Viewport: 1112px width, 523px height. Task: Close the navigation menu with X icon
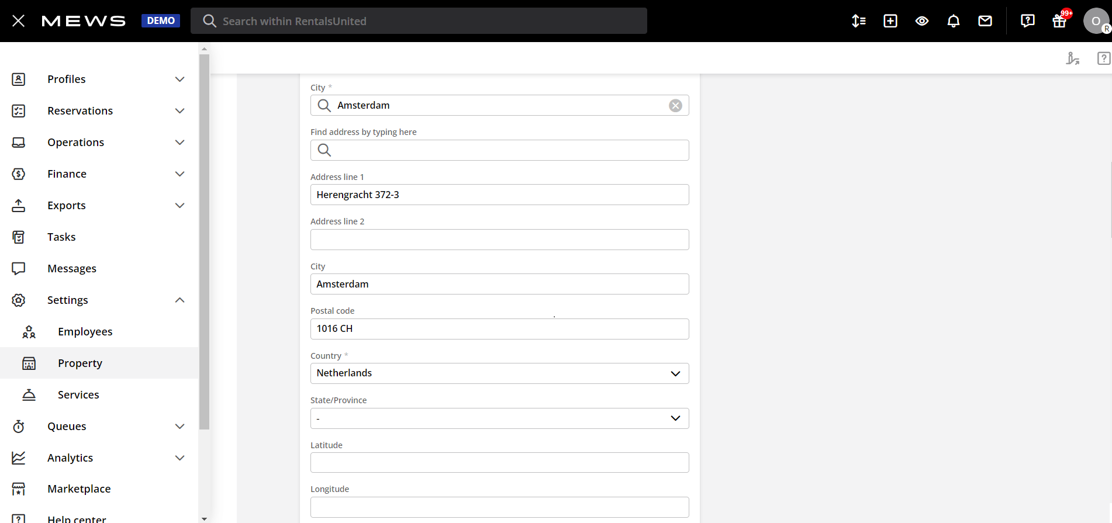(19, 21)
